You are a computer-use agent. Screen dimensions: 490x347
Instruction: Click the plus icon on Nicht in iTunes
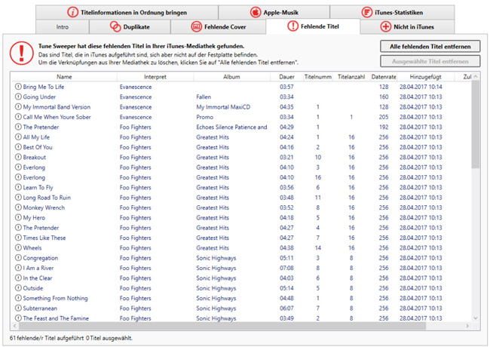386,27
